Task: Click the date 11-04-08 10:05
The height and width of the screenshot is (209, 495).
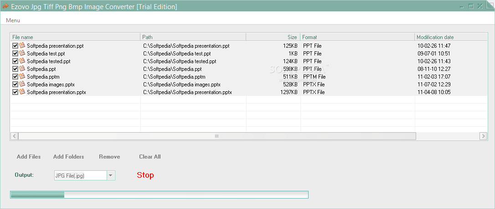Action: tap(434, 92)
